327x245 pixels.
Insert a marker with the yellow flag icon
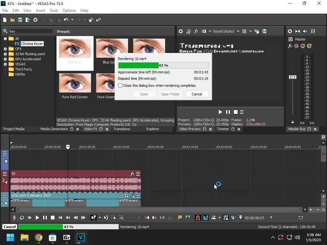coord(180,218)
